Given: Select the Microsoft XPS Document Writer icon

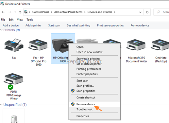Looking at the screenshot, I should point(136,45).
